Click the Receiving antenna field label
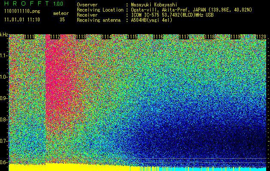 99,20
